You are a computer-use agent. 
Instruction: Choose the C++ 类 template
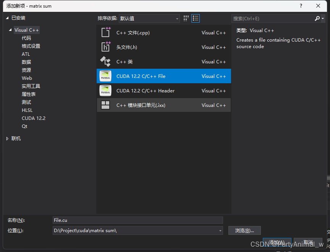click(x=164, y=61)
